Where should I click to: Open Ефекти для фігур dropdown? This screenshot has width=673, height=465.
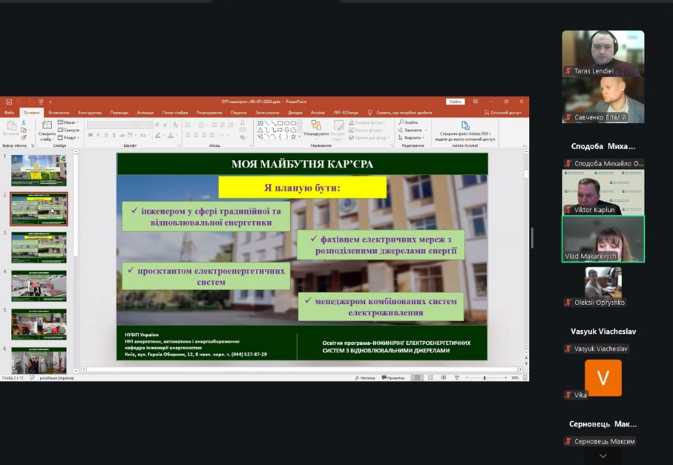click(x=368, y=138)
